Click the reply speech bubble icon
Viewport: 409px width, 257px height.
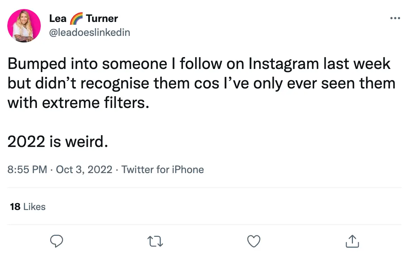56,241
